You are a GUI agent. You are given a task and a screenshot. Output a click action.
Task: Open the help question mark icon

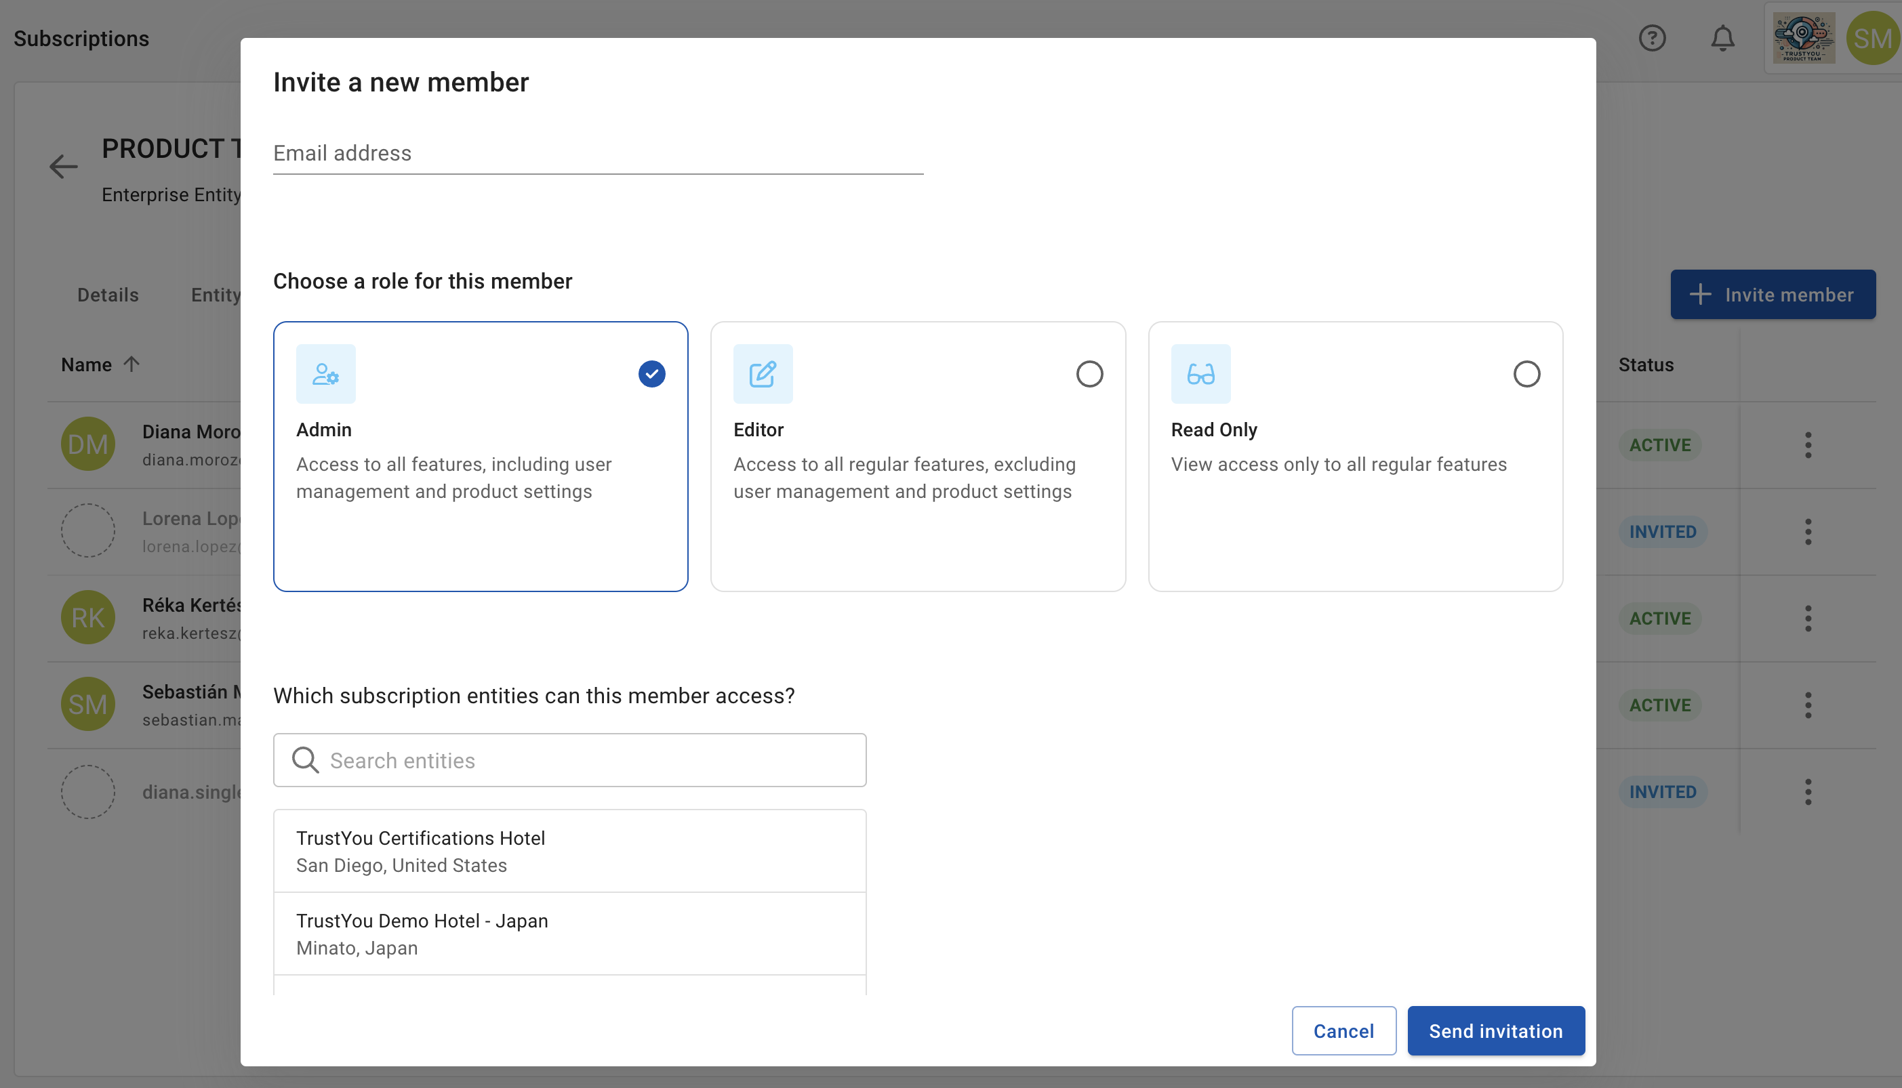tap(1653, 38)
